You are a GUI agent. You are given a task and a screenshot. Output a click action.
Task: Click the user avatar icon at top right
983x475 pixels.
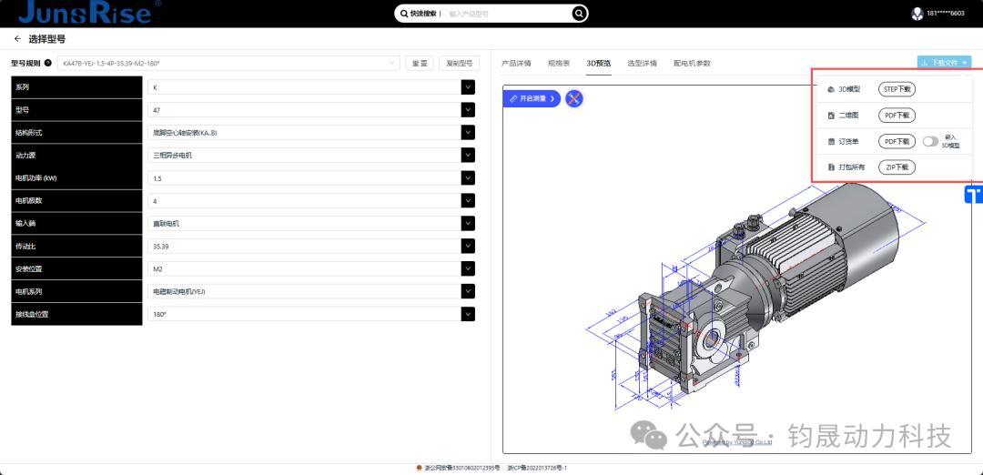(x=917, y=14)
